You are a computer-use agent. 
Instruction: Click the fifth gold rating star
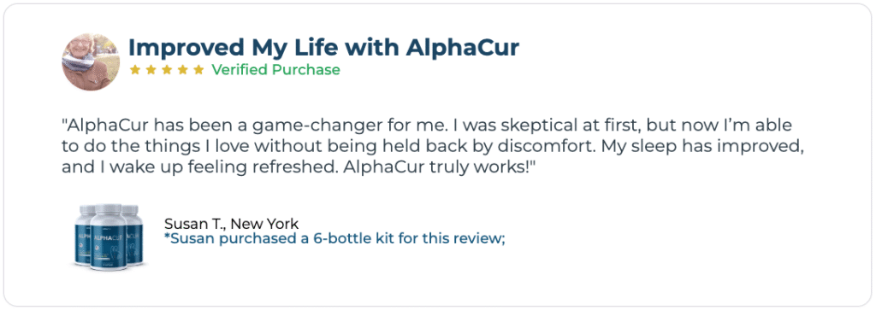pyautogui.click(x=198, y=70)
